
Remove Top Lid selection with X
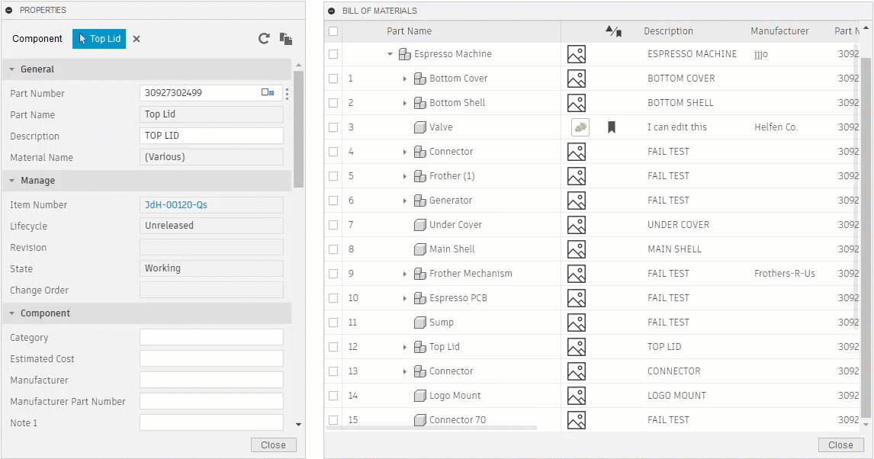pyautogui.click(x=137, y=39)
